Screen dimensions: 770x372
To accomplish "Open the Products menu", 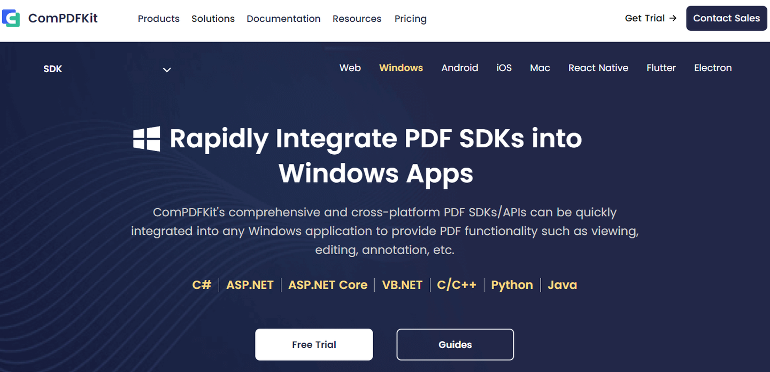I will [x=159, y=19].
